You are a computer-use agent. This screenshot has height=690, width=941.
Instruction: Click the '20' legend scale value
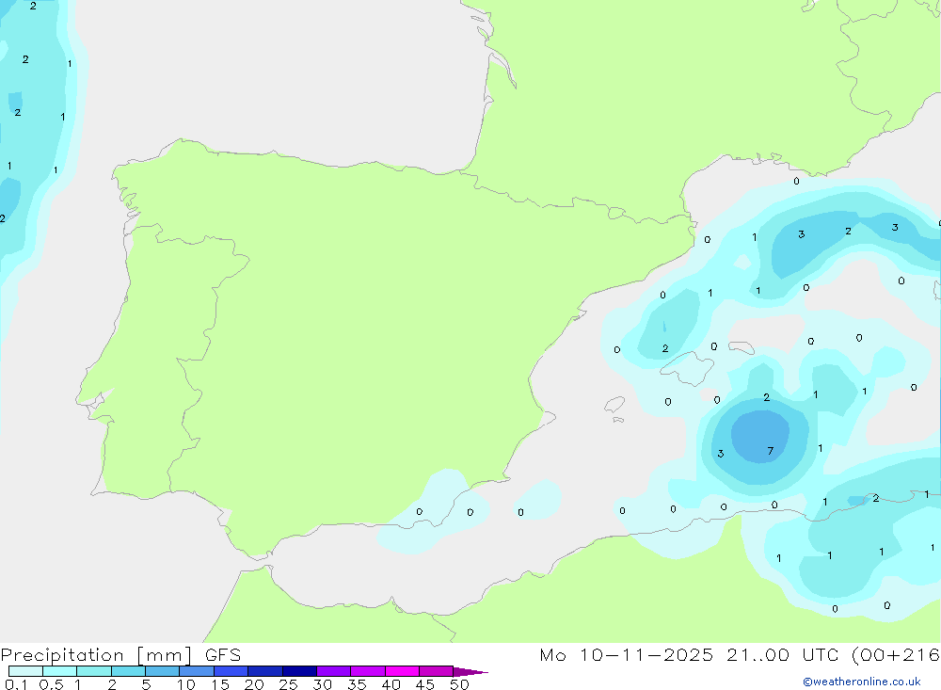tap(254, 684)
